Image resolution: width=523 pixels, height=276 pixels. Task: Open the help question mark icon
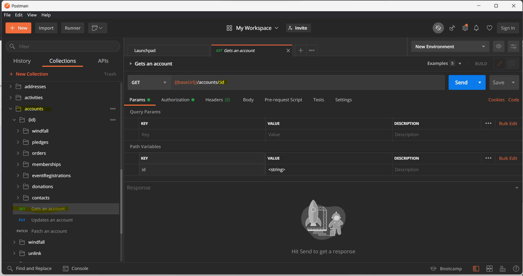(x=516, y=269)
